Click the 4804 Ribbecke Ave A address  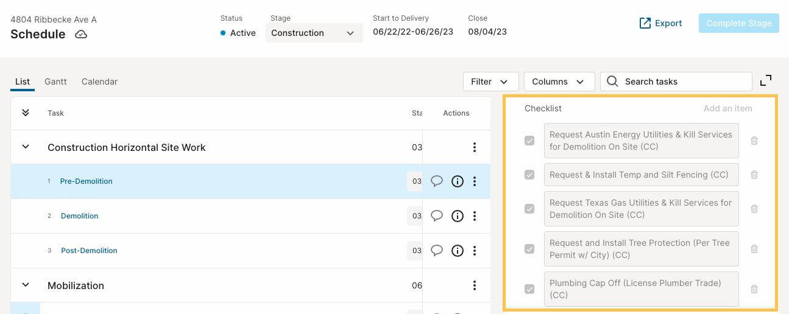pos(54,19)
